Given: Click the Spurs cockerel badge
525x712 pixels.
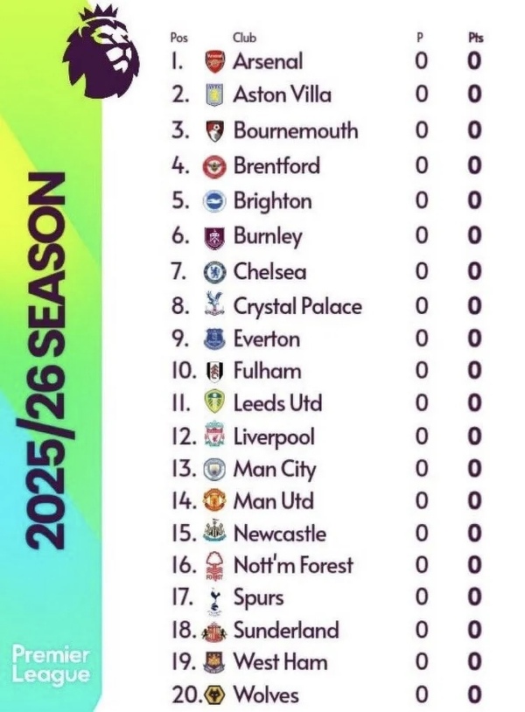Looking at the screenshot, I should (x=214, y=598).
